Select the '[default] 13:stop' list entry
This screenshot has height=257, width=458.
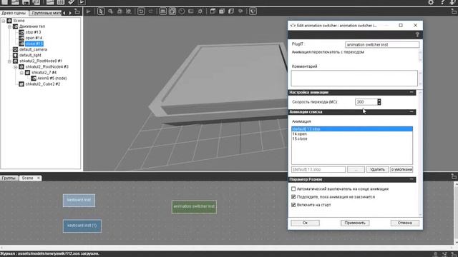(352, 129)
